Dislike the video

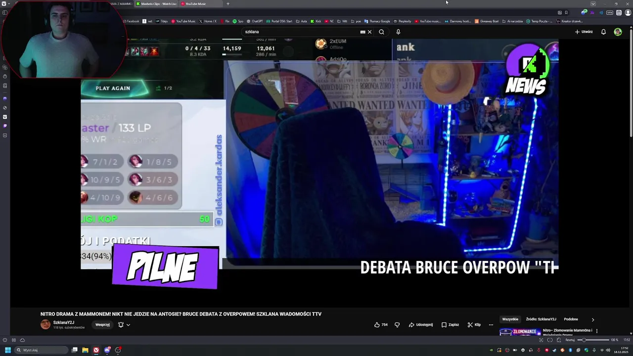click(397, 325)
